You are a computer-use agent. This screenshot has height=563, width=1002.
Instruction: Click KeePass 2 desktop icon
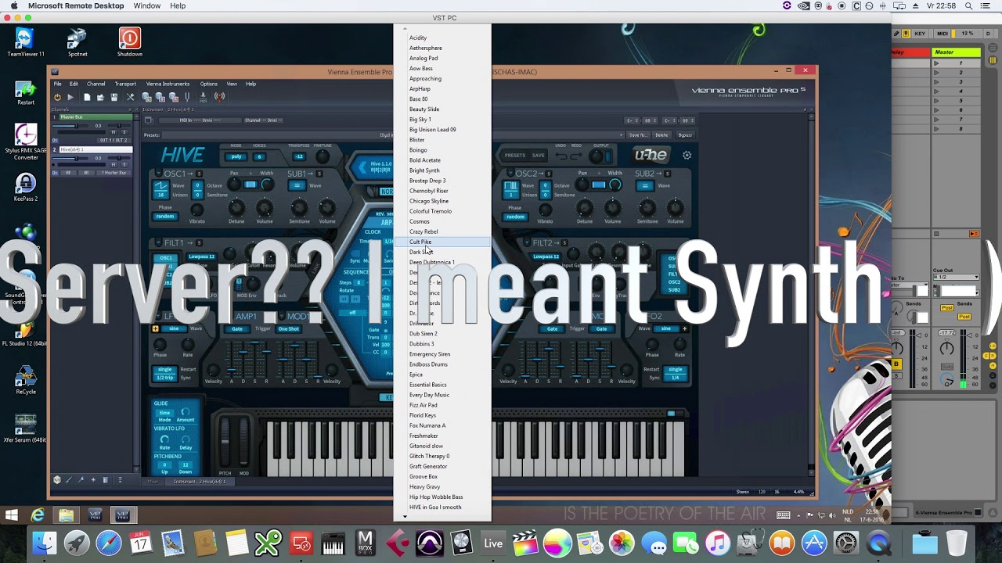(26, 188)
